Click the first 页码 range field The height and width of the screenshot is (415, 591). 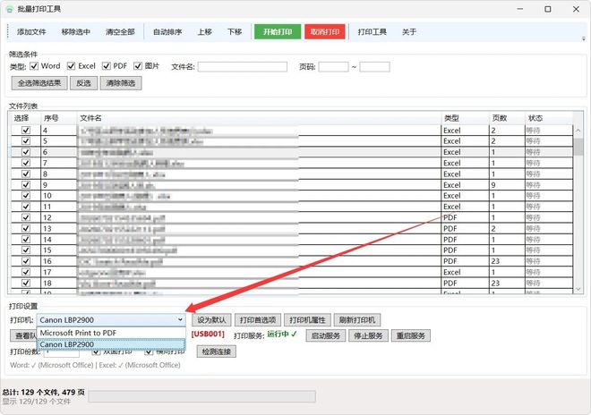(334, 67)
